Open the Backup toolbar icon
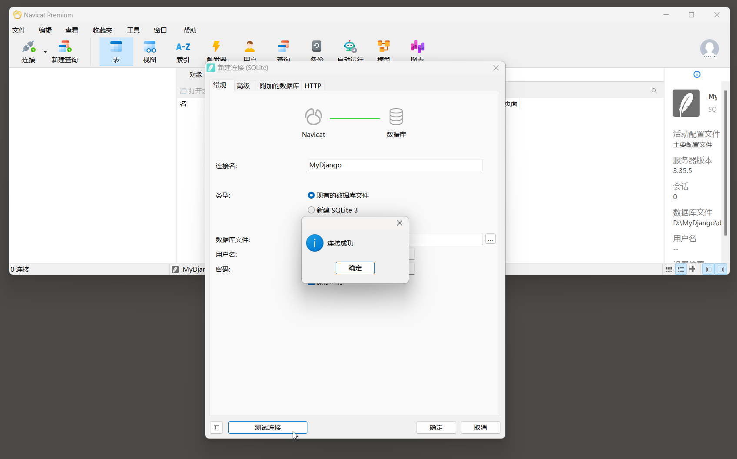This screenshot has height=459, width=737. pyautogui.click(x=317, y=47)
